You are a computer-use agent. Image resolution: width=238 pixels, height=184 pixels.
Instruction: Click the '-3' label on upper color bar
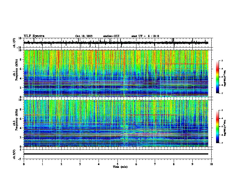(x=221, y=61)
